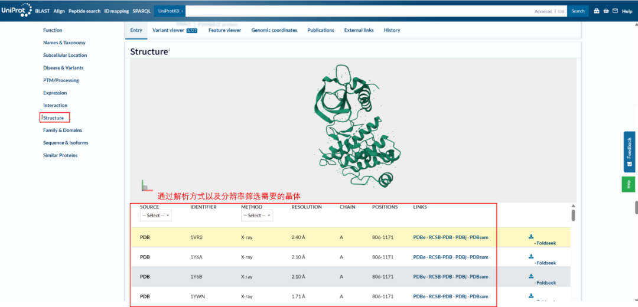Jump to Subcellular Location section
This screenshot has height=307, width=638.
tap(65, 55)
